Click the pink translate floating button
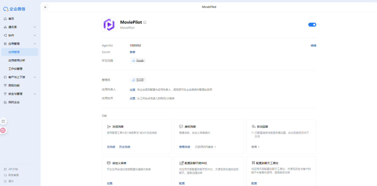The height and width of the screenshot is (186, 377). pyautogui.click(x=3, y=130)
